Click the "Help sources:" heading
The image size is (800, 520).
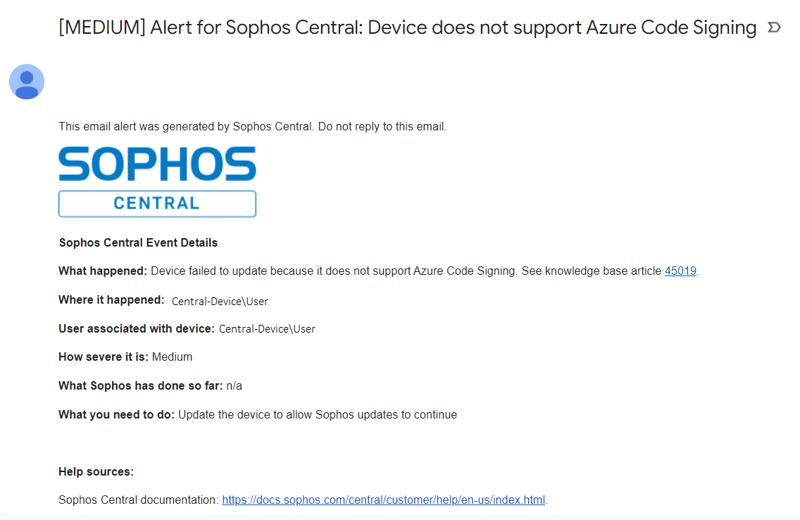pos(96,472)
